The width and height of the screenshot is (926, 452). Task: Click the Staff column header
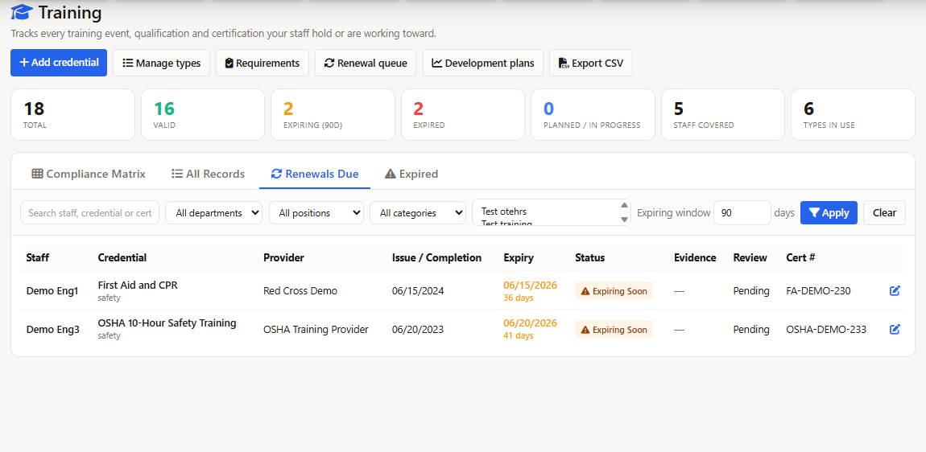pyautogui.click(x=38, y=257)
